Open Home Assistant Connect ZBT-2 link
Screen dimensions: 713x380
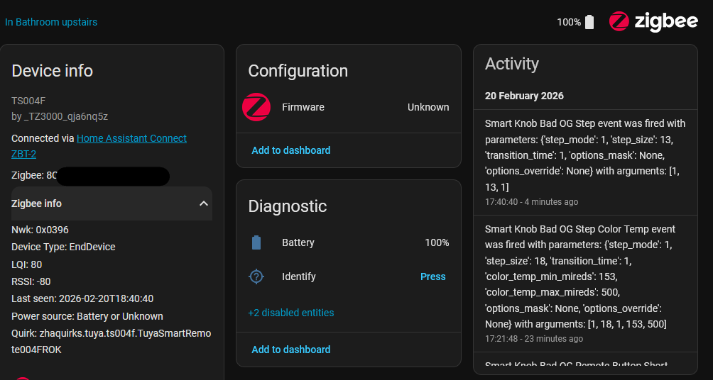(x=131, y=138)
